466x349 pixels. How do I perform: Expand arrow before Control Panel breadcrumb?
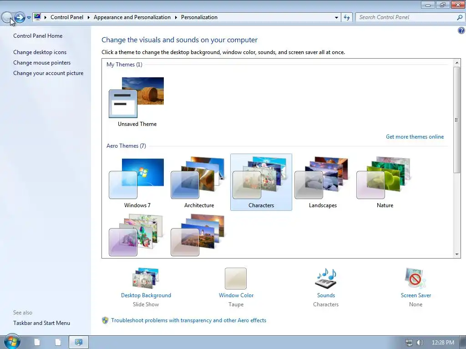pos(46,18)
